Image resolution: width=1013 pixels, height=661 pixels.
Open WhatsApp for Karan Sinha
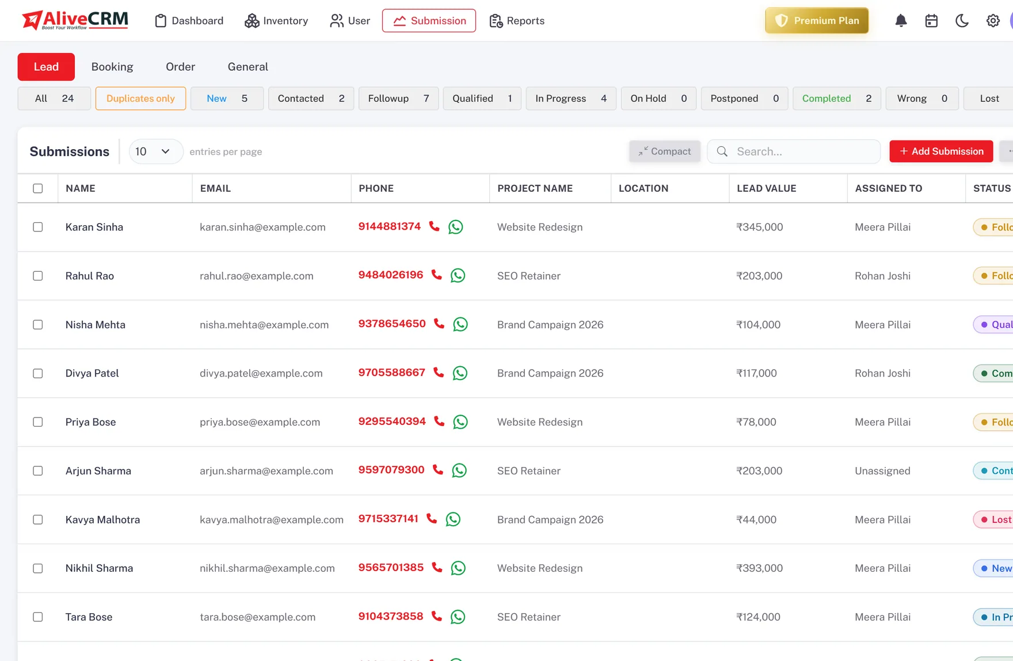point(455,227)
